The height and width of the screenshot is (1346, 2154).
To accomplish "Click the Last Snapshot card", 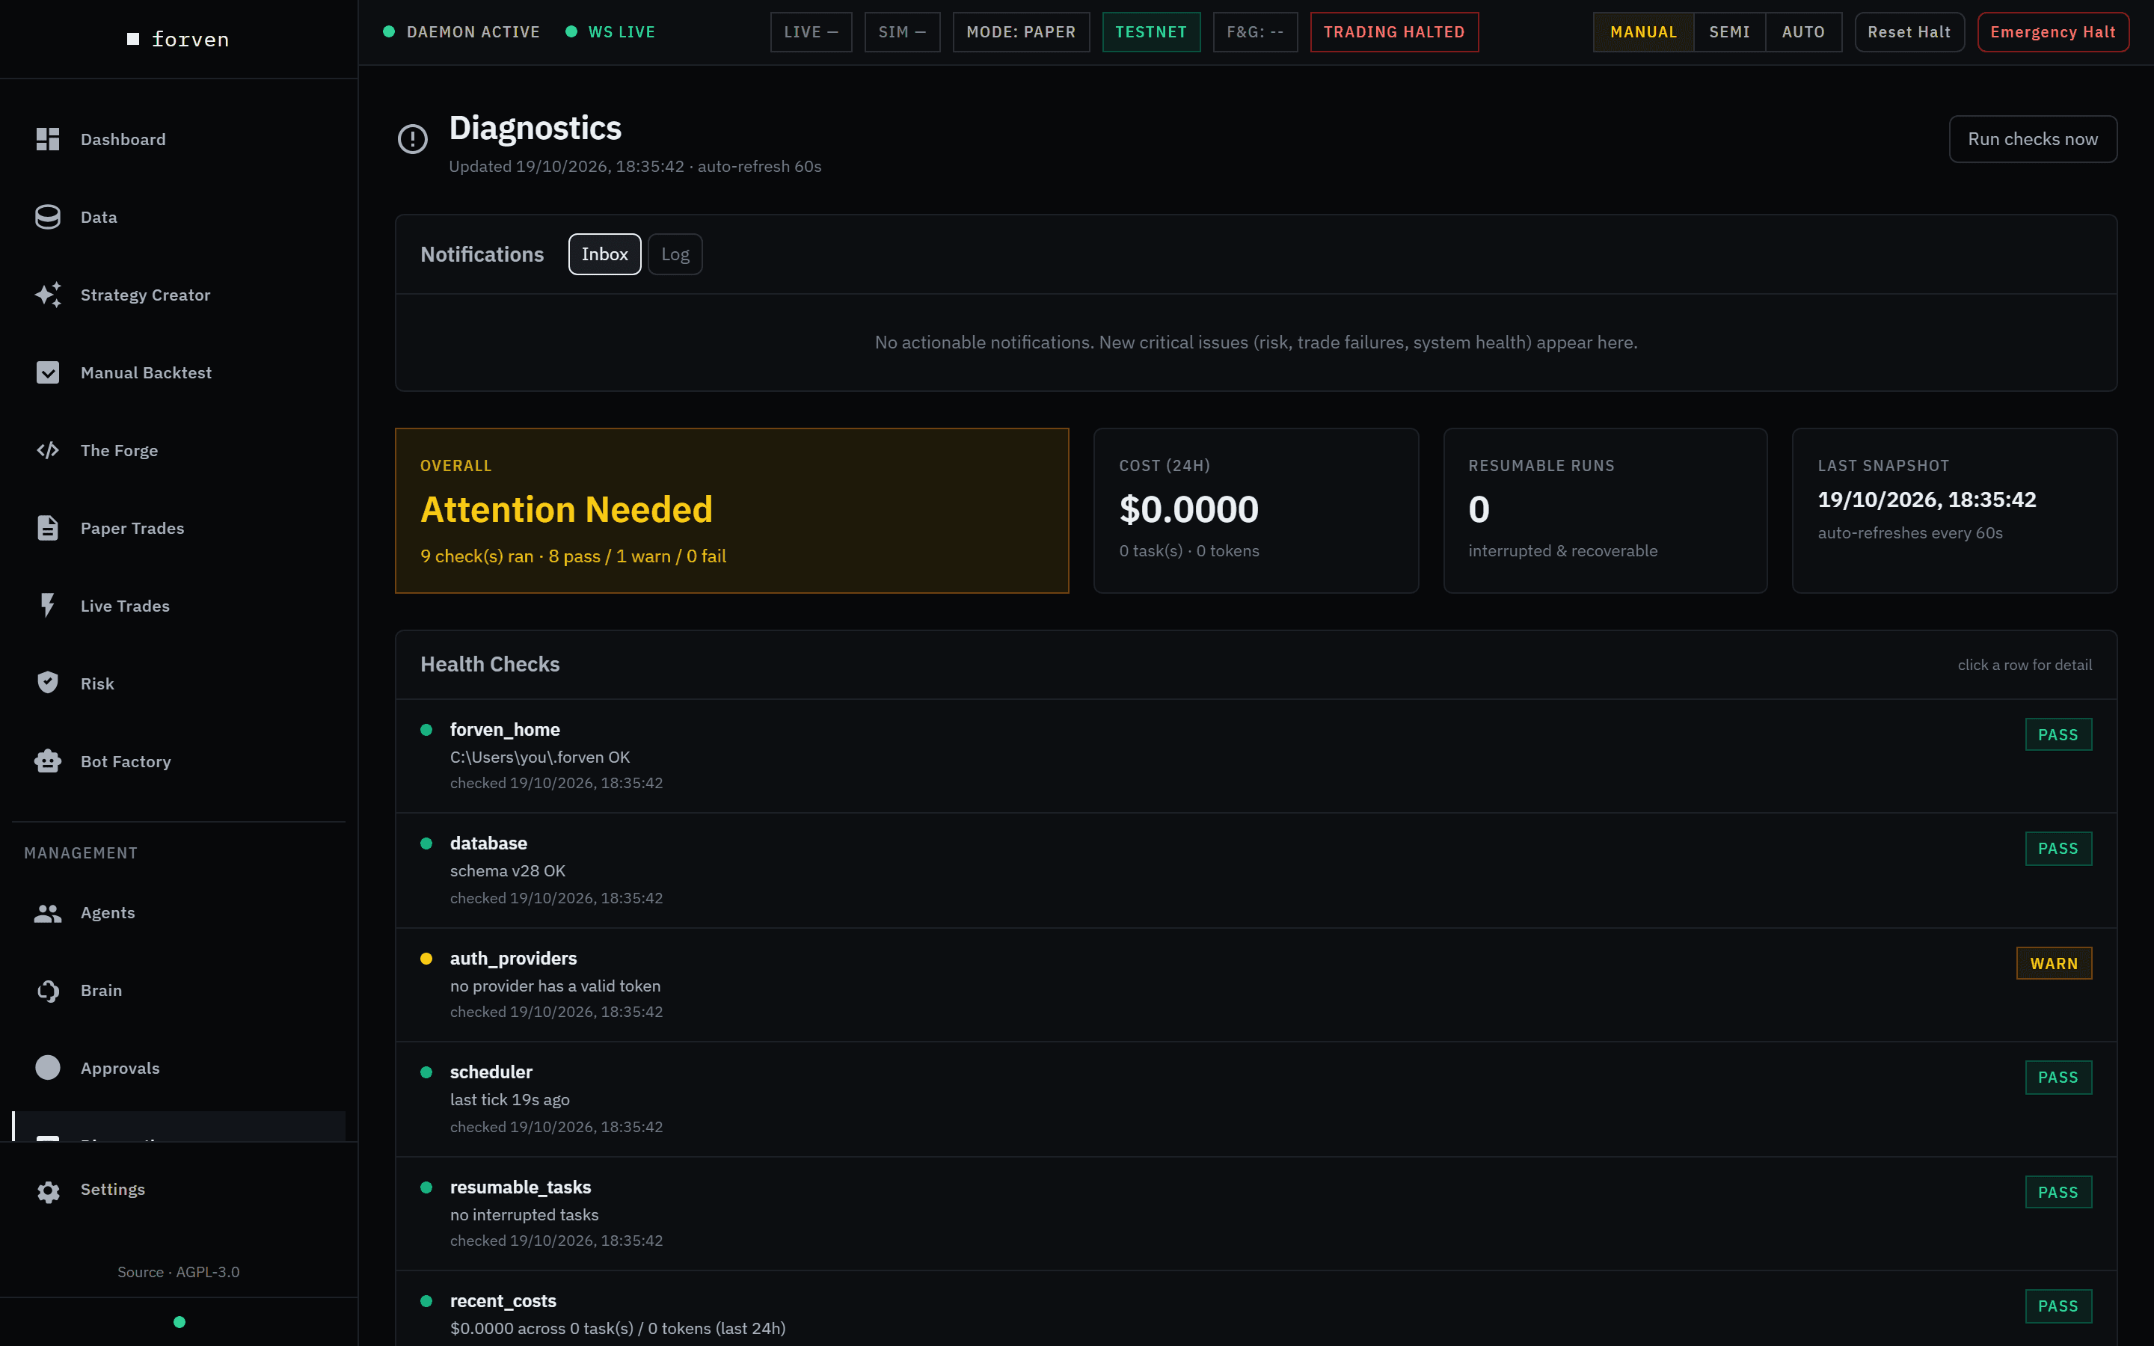I will tap(1954, 510).
